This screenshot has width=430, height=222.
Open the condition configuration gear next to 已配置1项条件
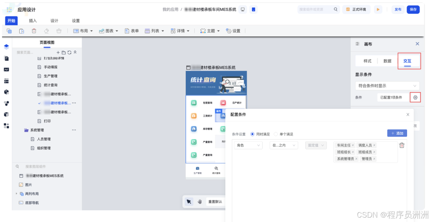pos(415,97)
